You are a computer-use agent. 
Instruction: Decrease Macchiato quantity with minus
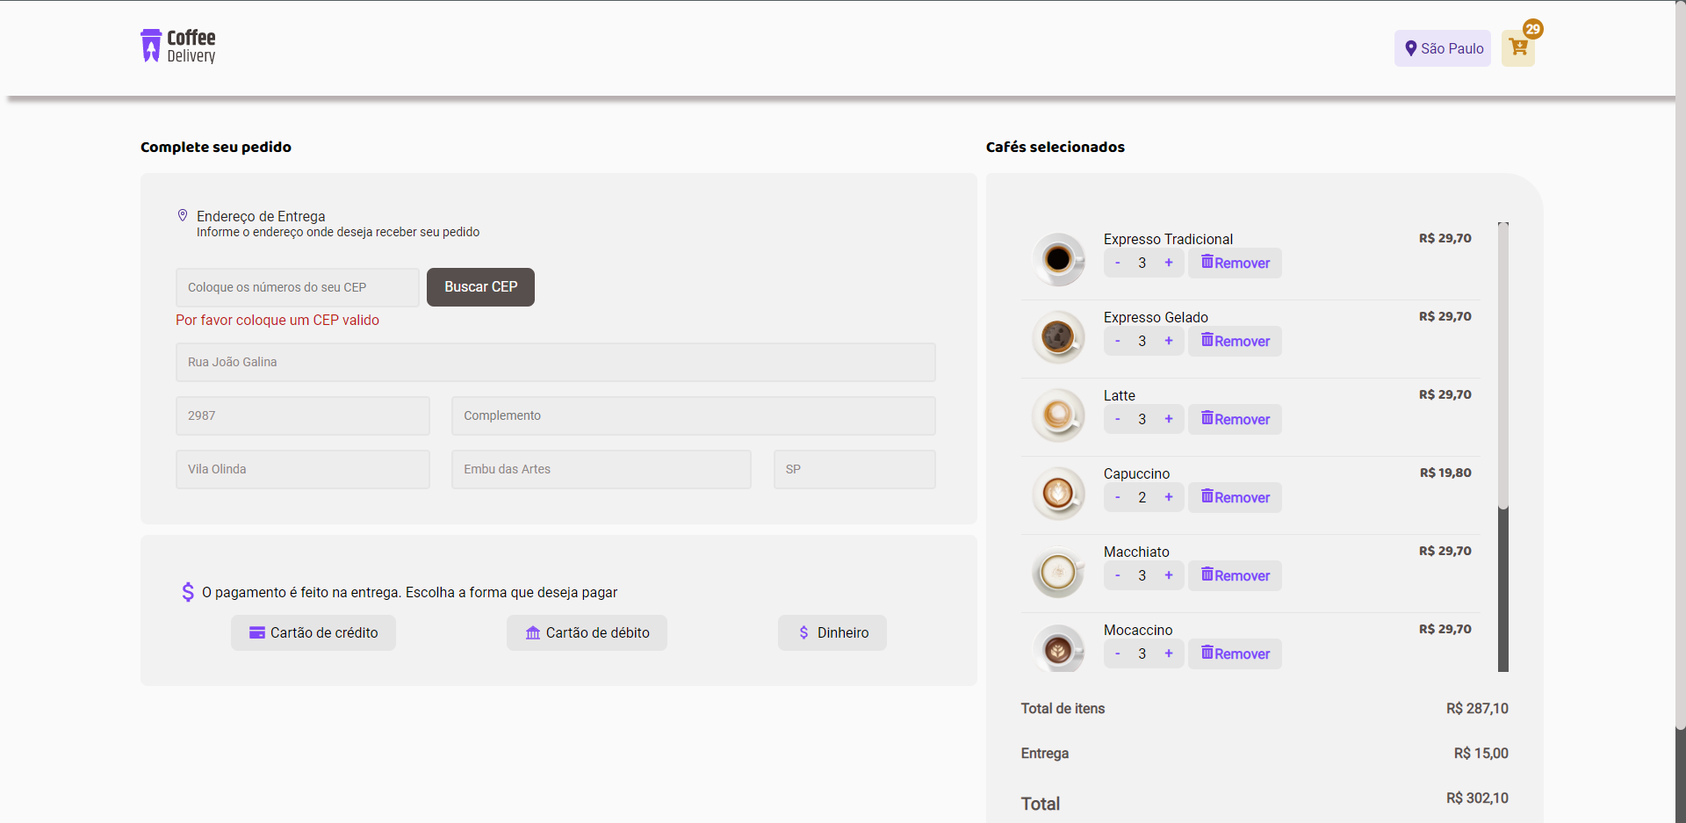[1117, 575]
